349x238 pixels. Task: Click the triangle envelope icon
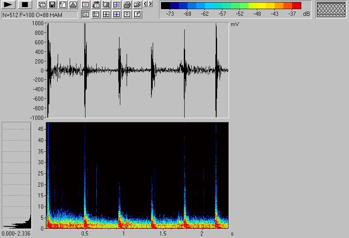coord(73,5)
